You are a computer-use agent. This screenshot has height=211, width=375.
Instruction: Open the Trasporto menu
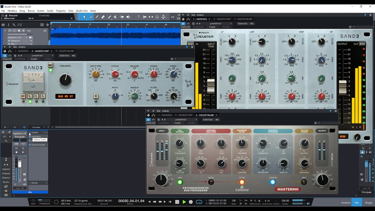[x=61, y=11]
